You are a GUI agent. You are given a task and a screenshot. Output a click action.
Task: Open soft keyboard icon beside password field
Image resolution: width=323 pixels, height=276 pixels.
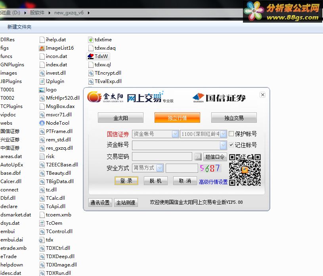(197, 157)
